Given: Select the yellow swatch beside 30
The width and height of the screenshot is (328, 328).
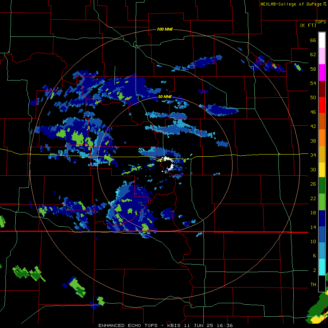Looking at the screenshot, I should (x=322, y=170).
